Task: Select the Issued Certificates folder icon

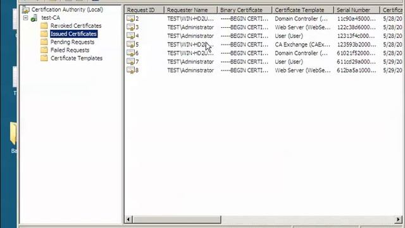Action: [44, 34]
